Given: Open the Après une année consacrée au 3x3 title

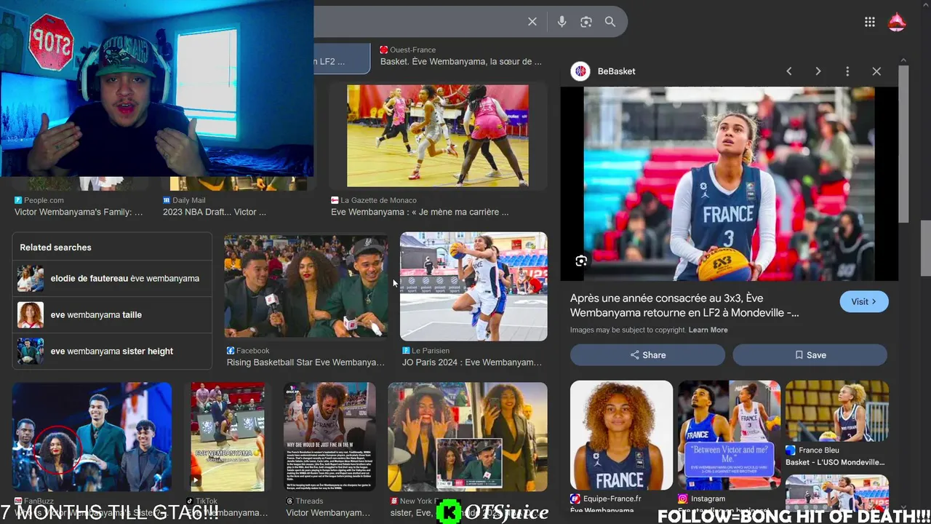Looking at the screenshot, I should (x=684, y=306).
